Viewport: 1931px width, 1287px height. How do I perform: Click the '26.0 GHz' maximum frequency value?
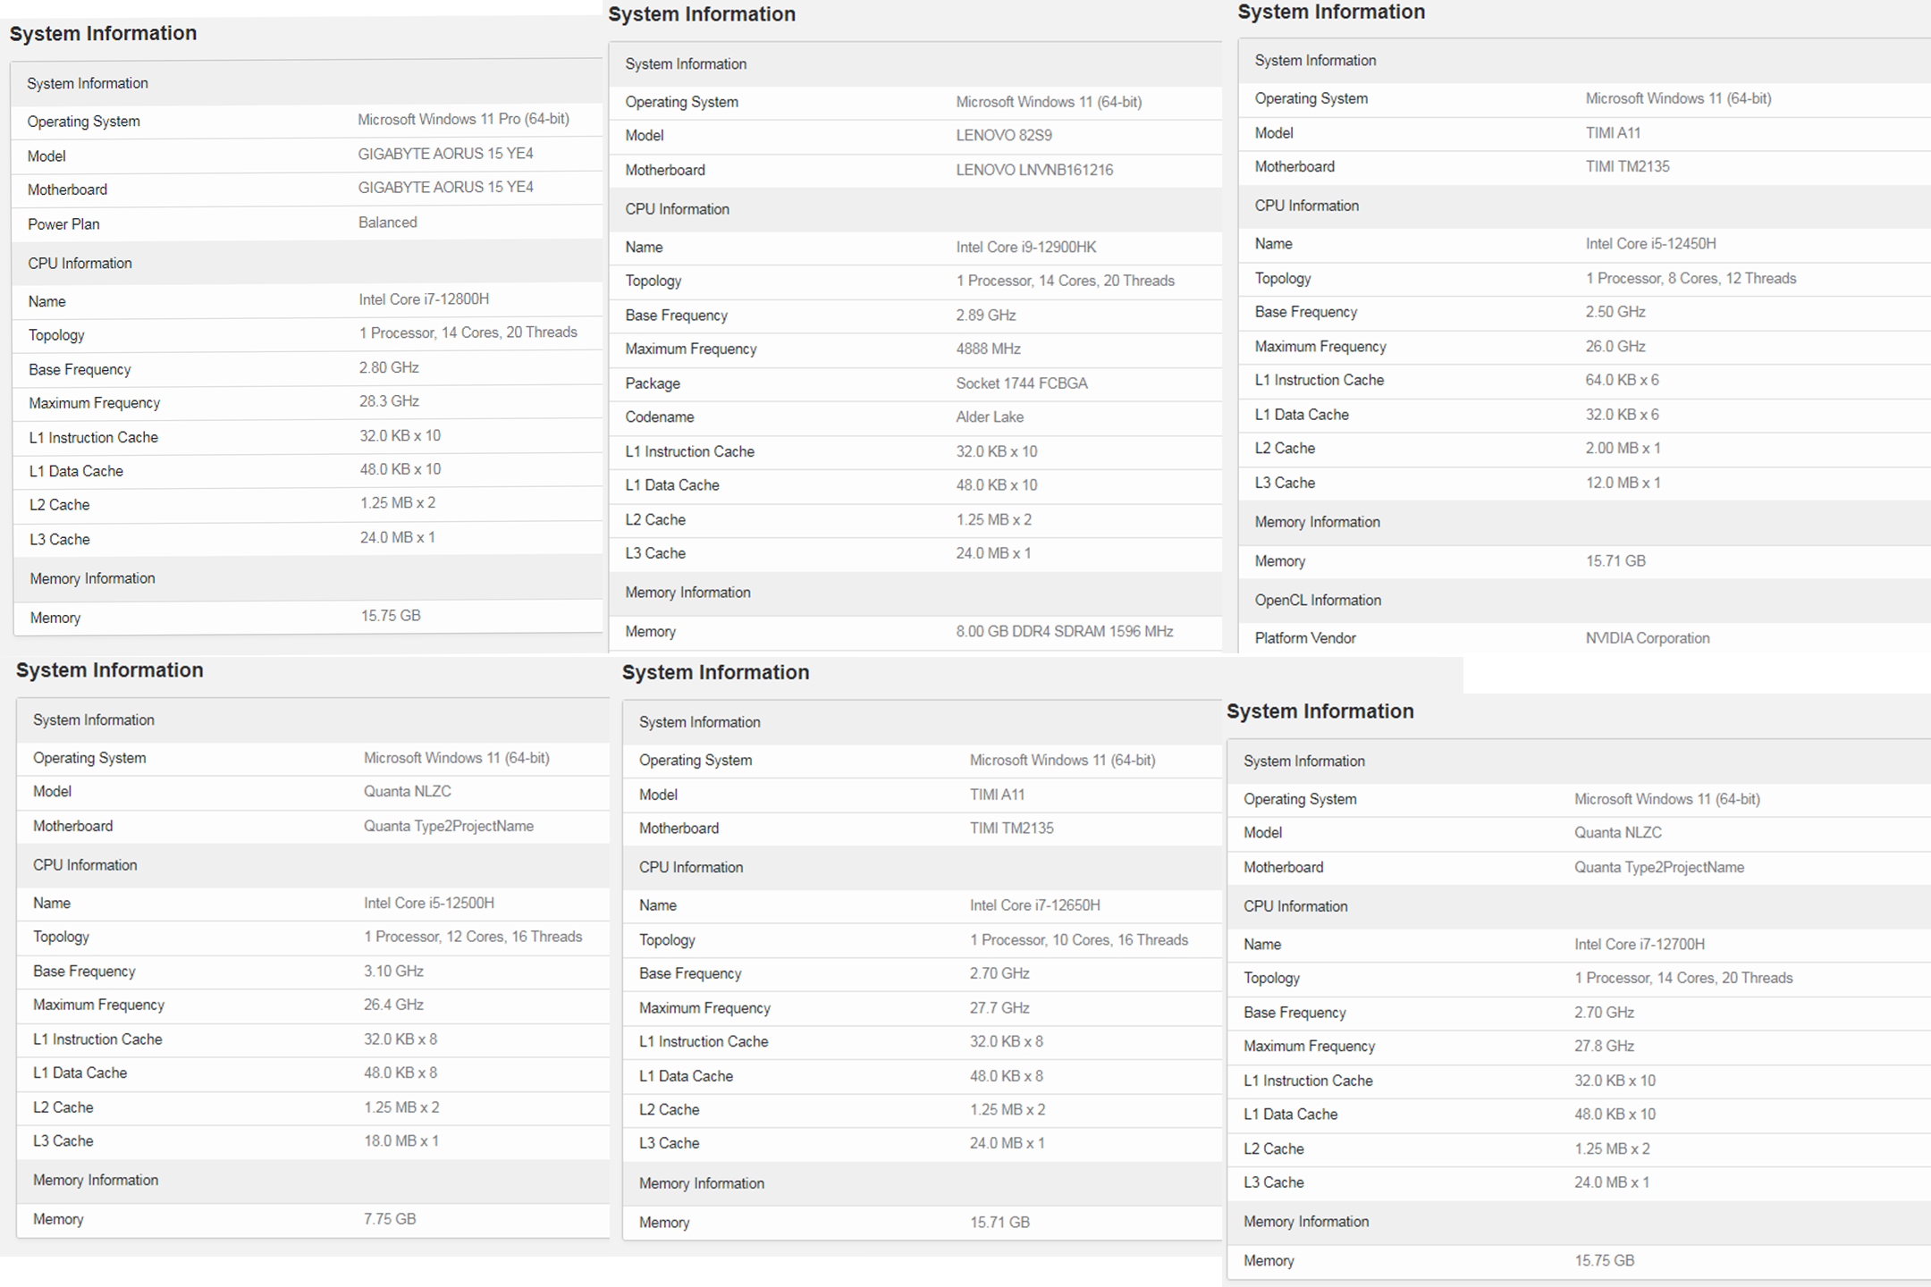point(1615,347)
